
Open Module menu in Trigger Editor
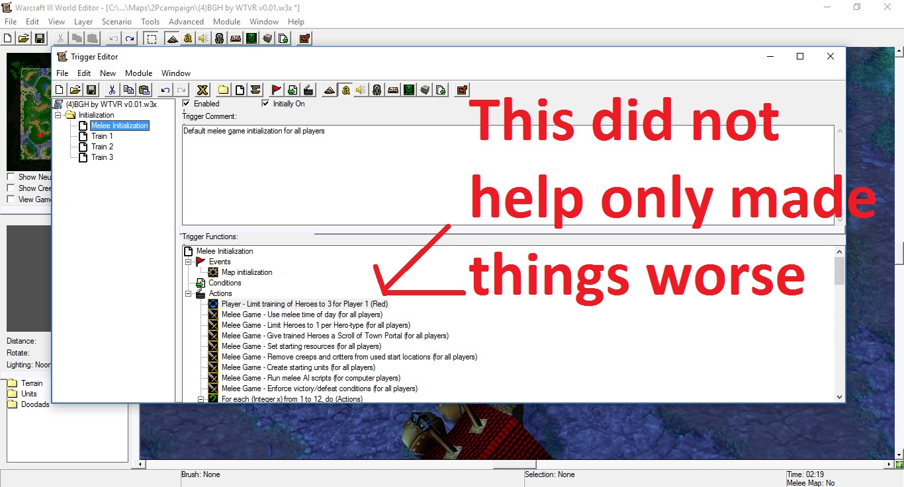coord(139,73)
